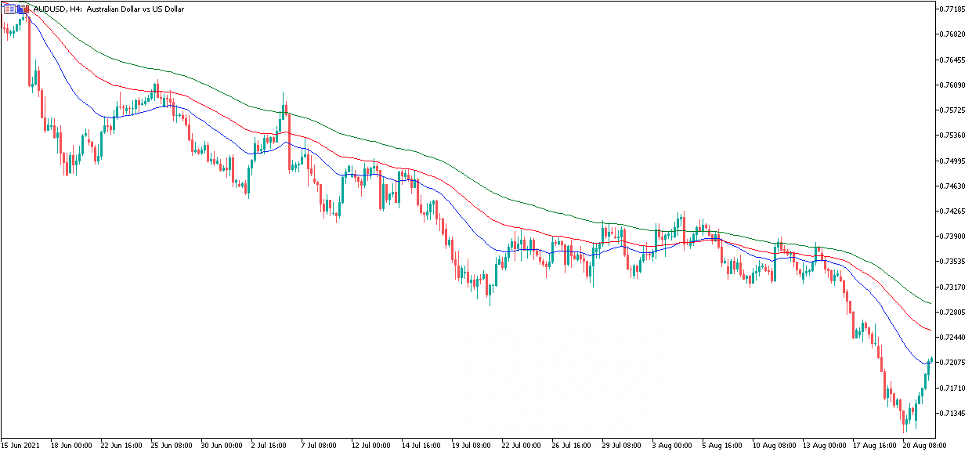Click the 0.73535 price scale value
972x452 pixels.
pos(953,262)
